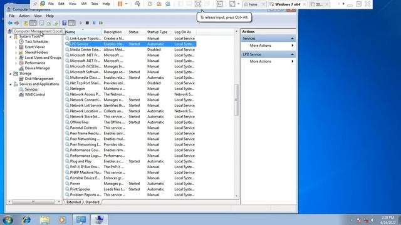
Task: Click the VMware Send Ctrl+Alt+Del icon
Action: (x=137, y=4)
